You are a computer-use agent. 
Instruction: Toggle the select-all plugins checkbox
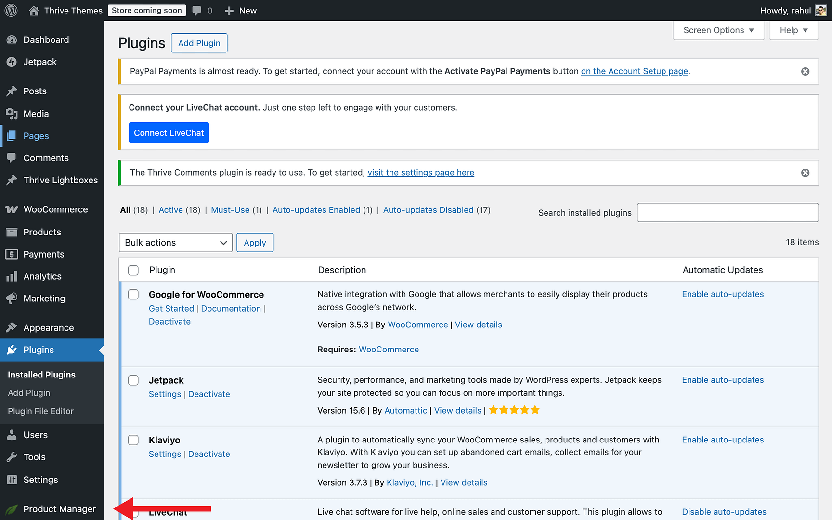click(133, 270)
